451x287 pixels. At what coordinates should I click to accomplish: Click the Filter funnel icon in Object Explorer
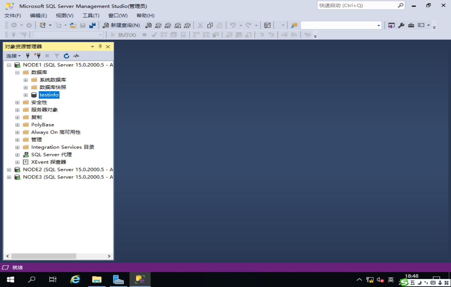click(x=57, y=56)
